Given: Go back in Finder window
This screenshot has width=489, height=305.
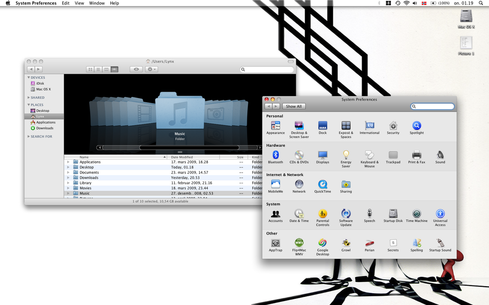Looking at the screenshot, I should click(x=31, y=70).
